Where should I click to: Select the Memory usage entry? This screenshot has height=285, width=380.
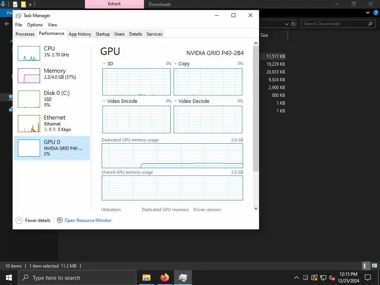pyautogui.click(x=52, y=75)
